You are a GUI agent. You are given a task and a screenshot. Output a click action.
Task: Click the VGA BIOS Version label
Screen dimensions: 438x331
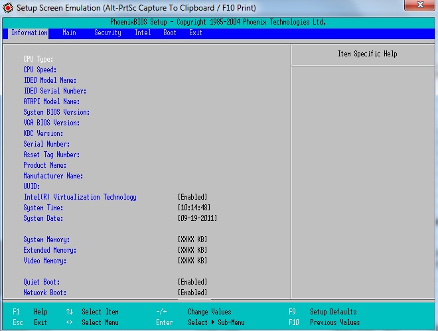click(x=51, y=123)
